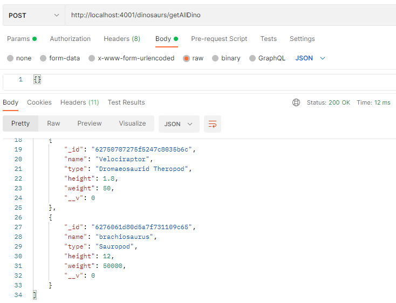Click the Status 200 OK indicator
396x303 pixels.
pos(329,102)
